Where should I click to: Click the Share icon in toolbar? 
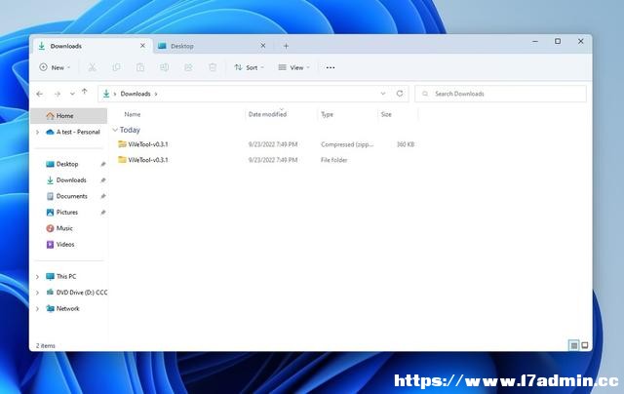pyautogui.click(x=188, y=67)
